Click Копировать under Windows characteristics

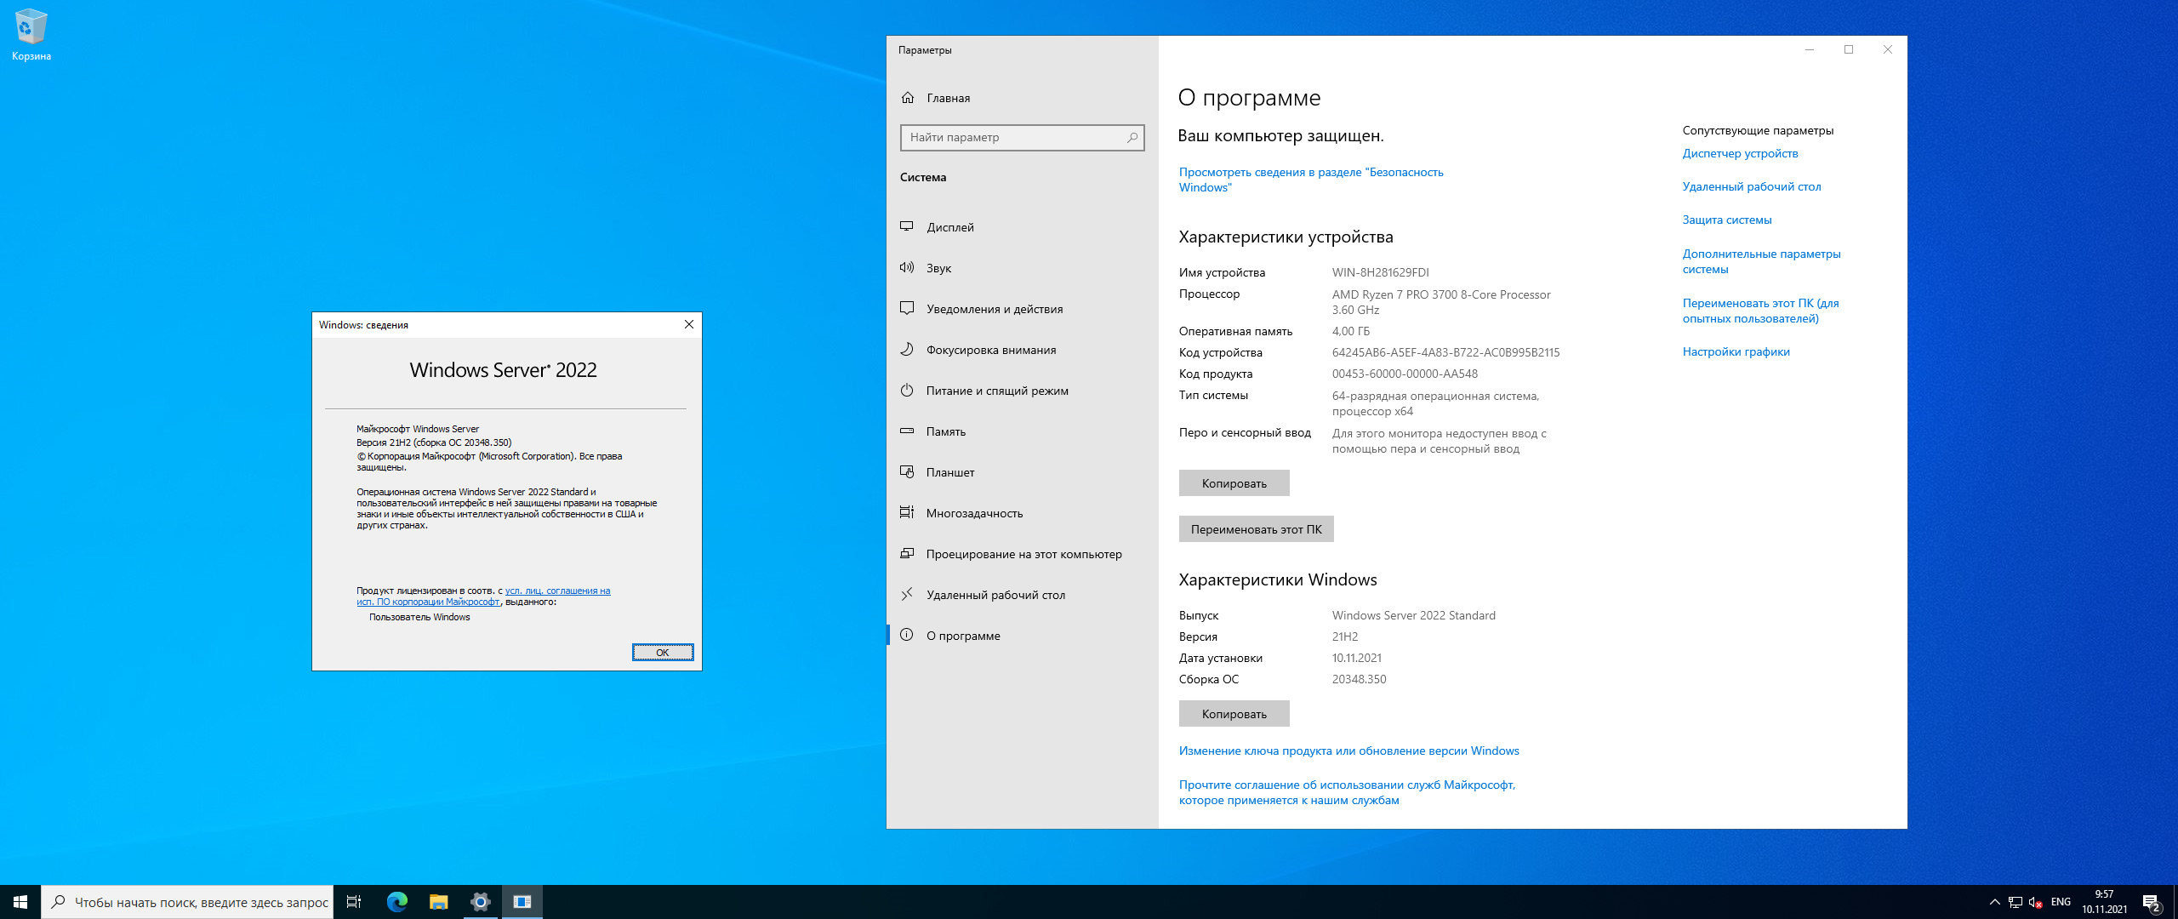tap(1234, 714)
